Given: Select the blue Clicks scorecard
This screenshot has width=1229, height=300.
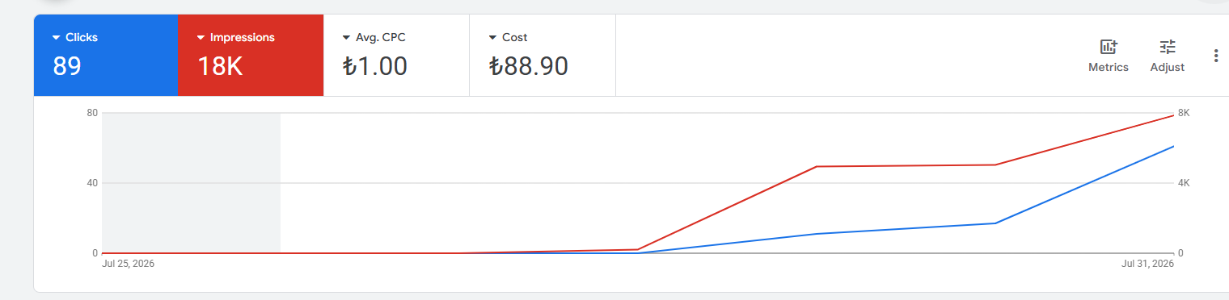Looking at the screenshot, I should coord(106,56).
